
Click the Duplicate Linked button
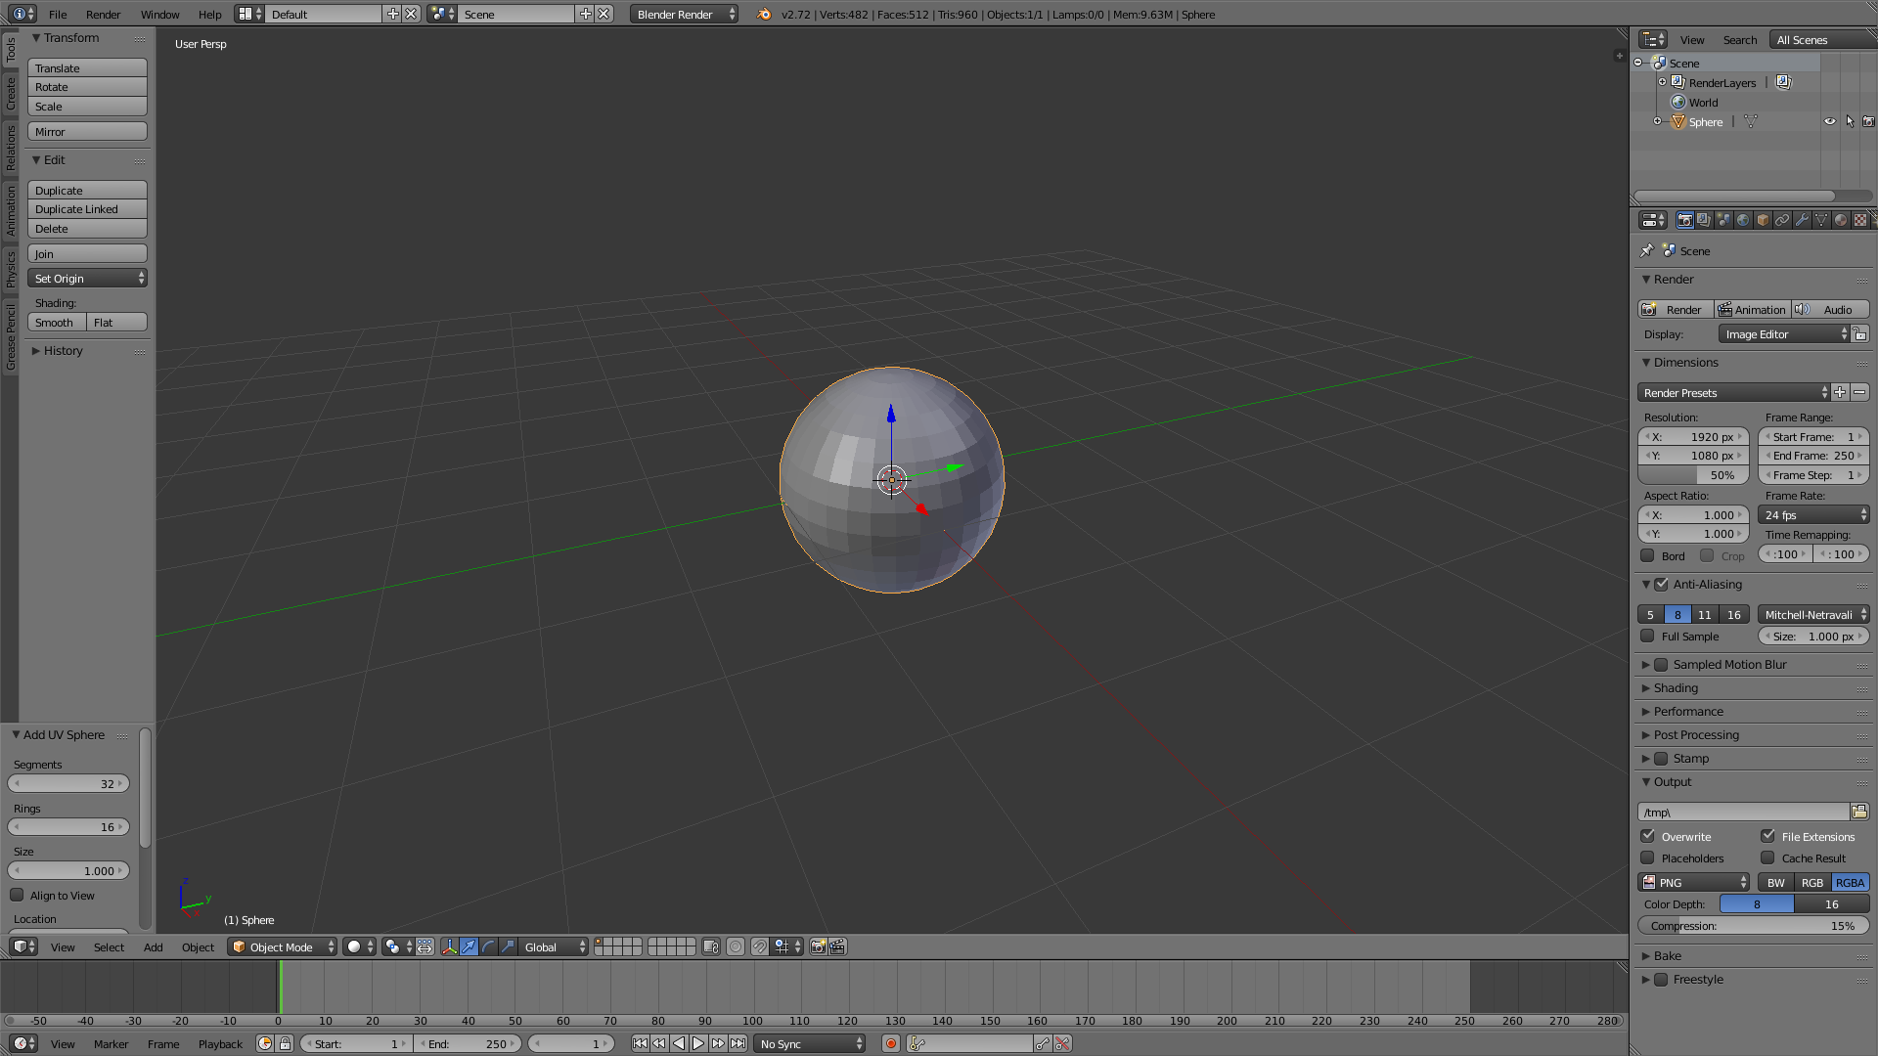pyautogui.click(x=87, y=209)
